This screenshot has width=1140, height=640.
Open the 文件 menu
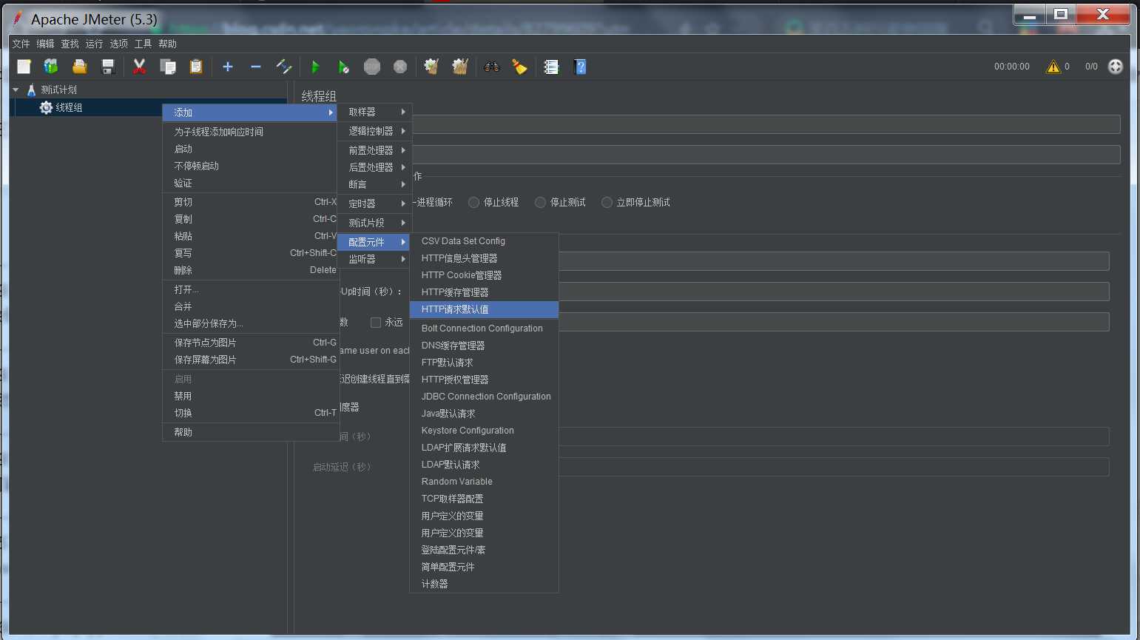coord(21,44)
